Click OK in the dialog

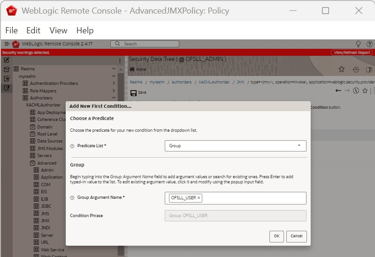click(x=276, y=236)
